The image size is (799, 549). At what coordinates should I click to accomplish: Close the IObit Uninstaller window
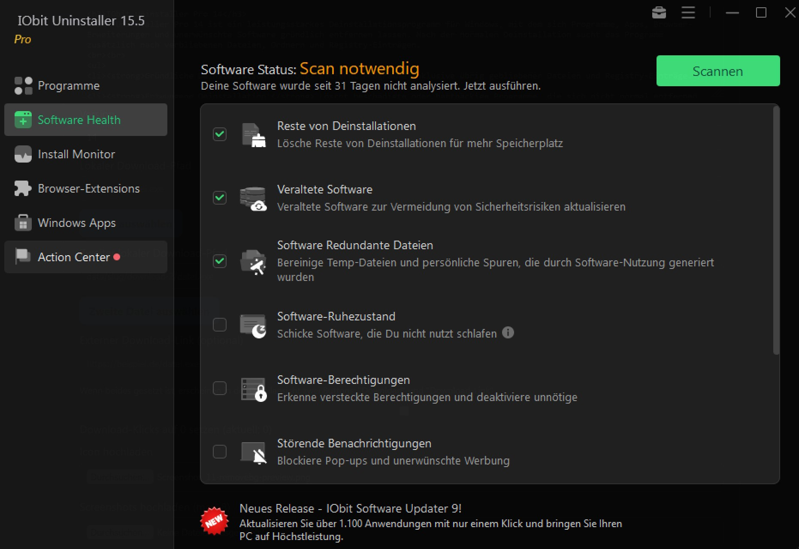pos(790,13)
